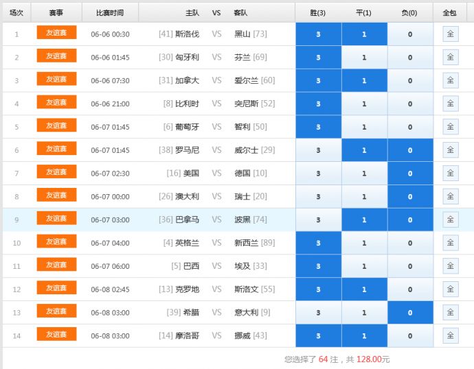Select 全 button for match 7 德国
The width and height of the screenshot is (474, 369).
point(451,174)
